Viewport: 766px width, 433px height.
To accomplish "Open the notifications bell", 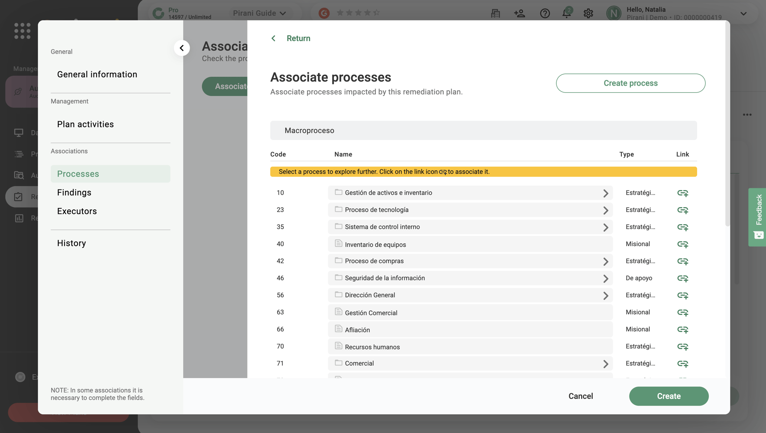I will click(x=566, y=13).
